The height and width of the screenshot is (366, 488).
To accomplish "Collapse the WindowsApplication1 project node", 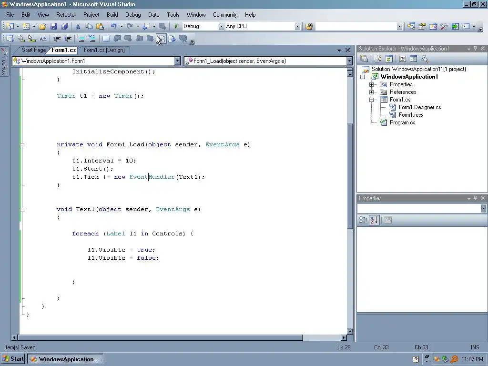I will point(362,77).
